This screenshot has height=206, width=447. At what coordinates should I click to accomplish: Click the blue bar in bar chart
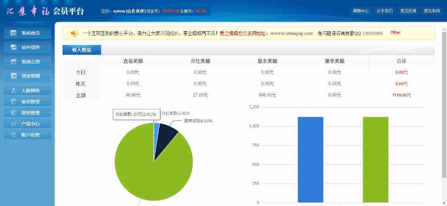click(310, 158)
